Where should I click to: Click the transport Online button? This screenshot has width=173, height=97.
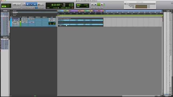click(x=92, y=5)
